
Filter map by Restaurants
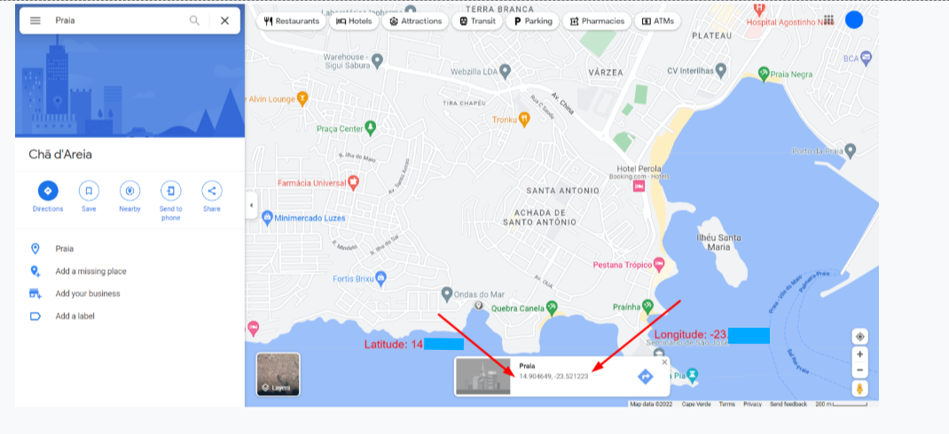coord(292,21)
